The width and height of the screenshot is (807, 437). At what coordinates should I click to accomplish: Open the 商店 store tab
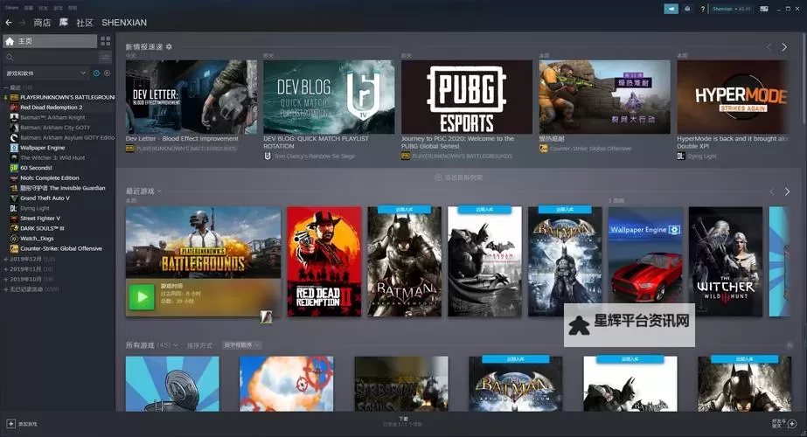tap(42, 23)
